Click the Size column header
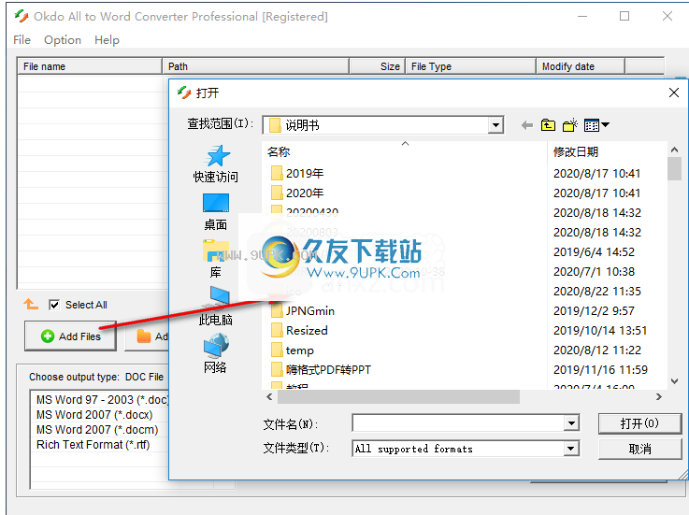The width and height of the screenshot is (689, 515). (377, 66)
